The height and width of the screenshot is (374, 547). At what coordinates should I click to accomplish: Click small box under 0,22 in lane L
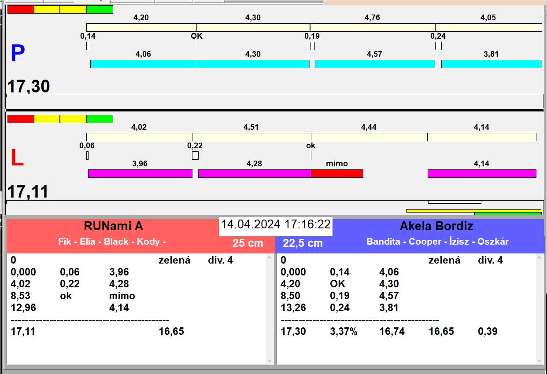tap(195, 155)
